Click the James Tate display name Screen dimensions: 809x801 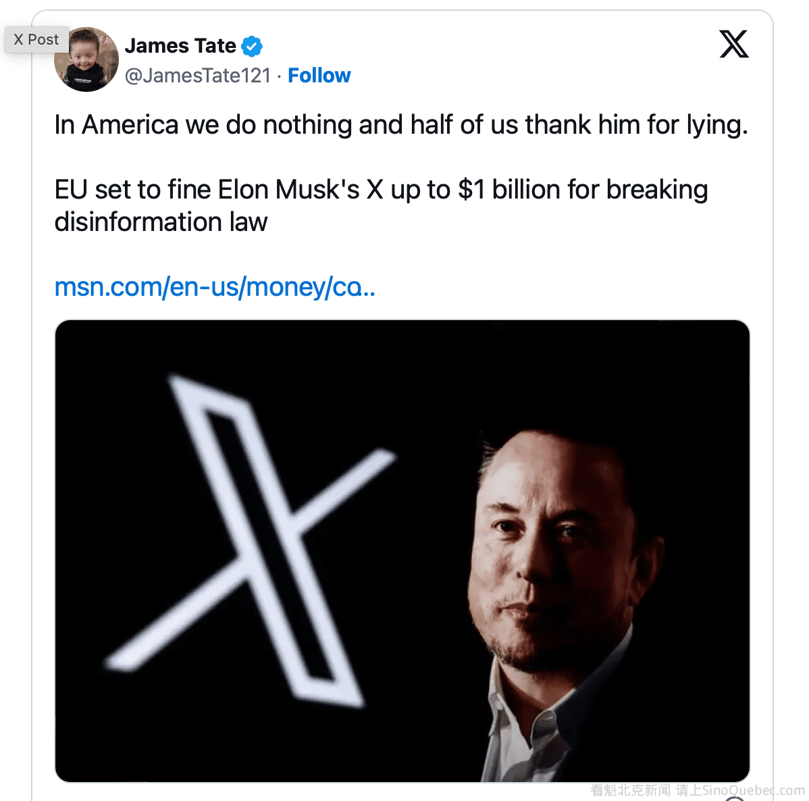click(x=180, y=46)
